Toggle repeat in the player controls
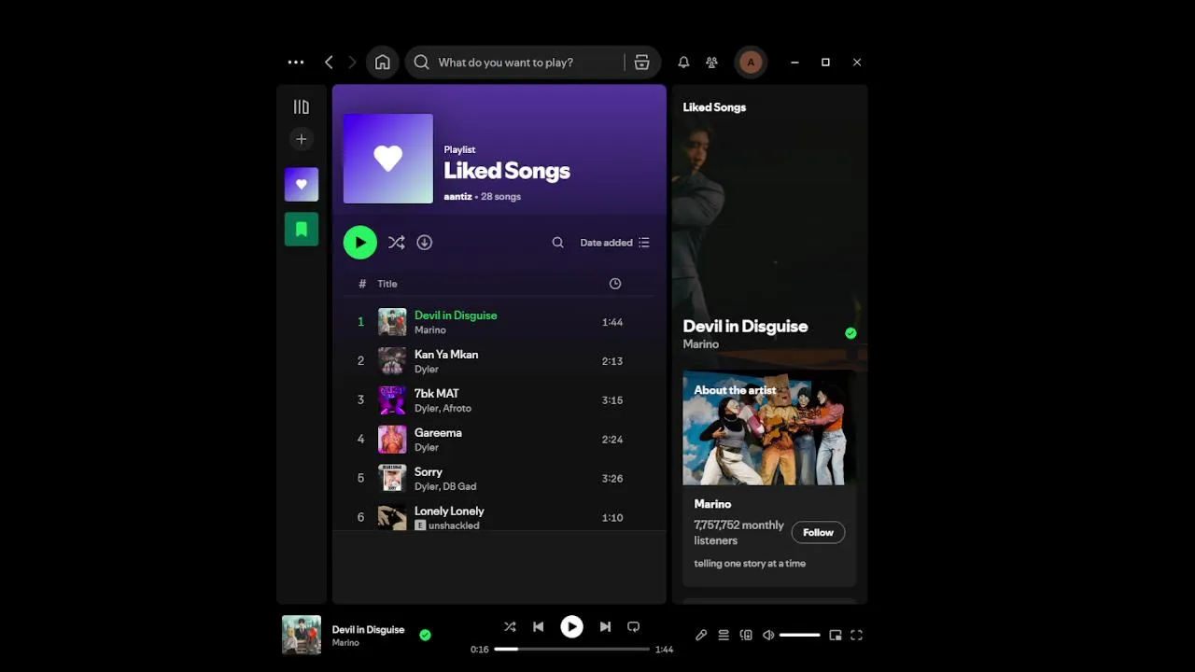This screenshot has height=672, width=1195. pos(634,627)
